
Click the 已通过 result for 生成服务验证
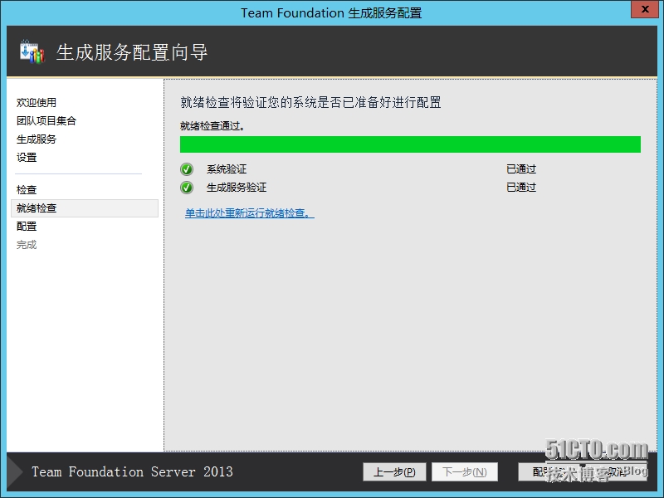521,188
